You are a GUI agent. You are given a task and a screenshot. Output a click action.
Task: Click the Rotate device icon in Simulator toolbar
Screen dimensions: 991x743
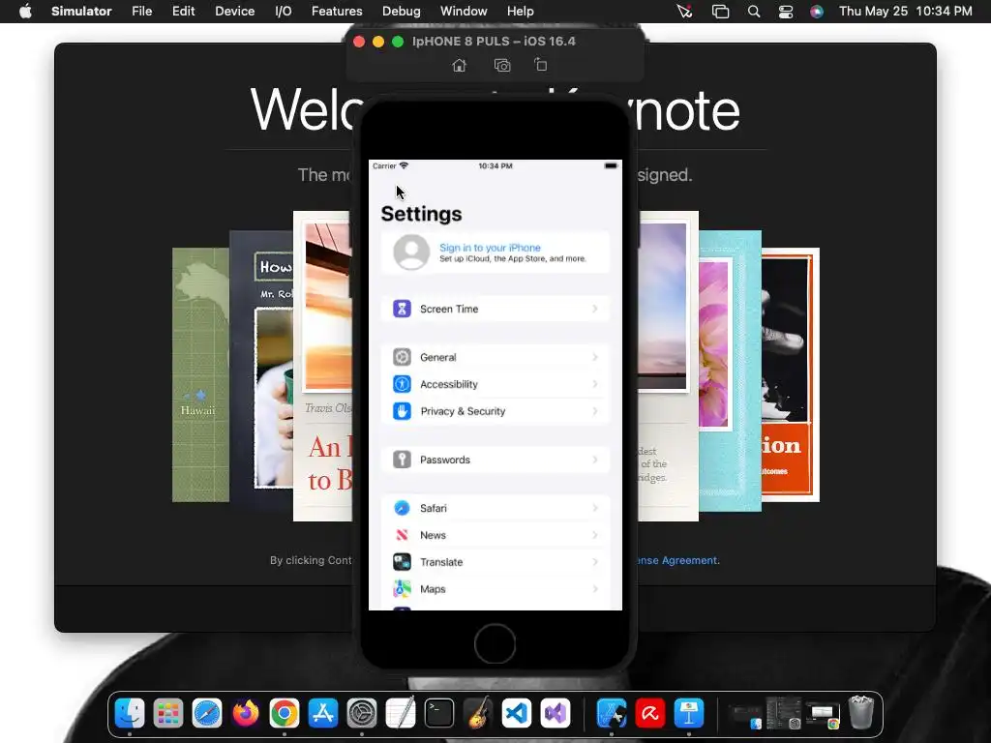coord(540,65)
